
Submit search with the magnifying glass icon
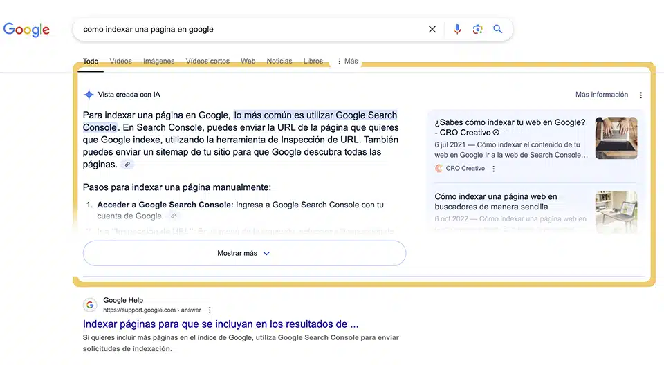pyautogui.click(x=497, y=29)
